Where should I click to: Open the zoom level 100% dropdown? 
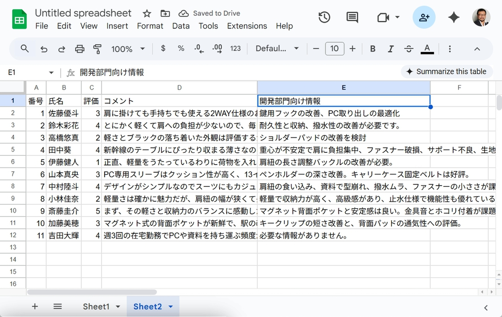(128, 49)
